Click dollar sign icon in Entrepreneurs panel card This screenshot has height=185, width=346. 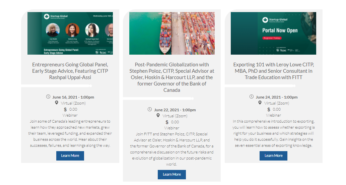click(x=65, y=109)
